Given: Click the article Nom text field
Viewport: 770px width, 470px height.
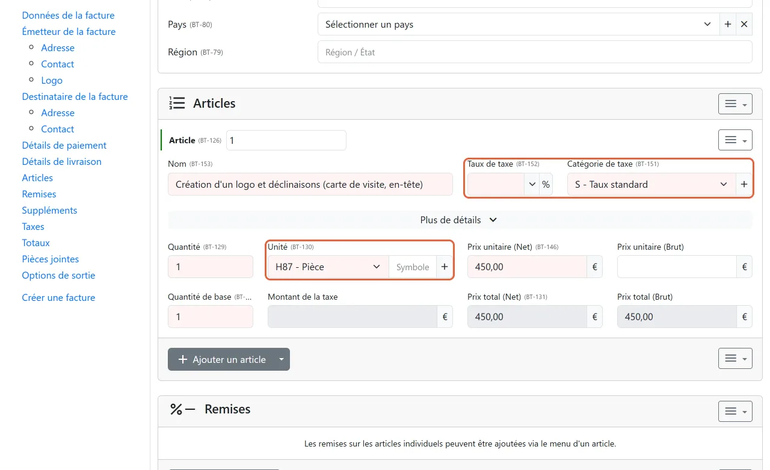Looking at the screenshot, I should click(x=310, y=184).
